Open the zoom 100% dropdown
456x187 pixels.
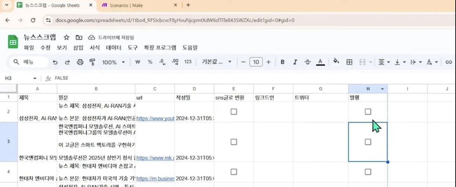114,62
